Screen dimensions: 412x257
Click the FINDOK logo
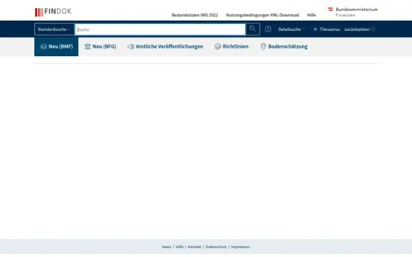(x=53, y=12)
